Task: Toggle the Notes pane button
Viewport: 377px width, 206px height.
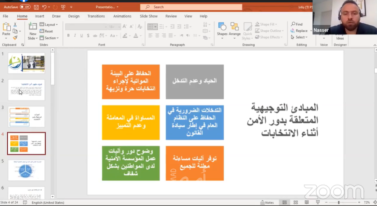Action: pos(267,203)
